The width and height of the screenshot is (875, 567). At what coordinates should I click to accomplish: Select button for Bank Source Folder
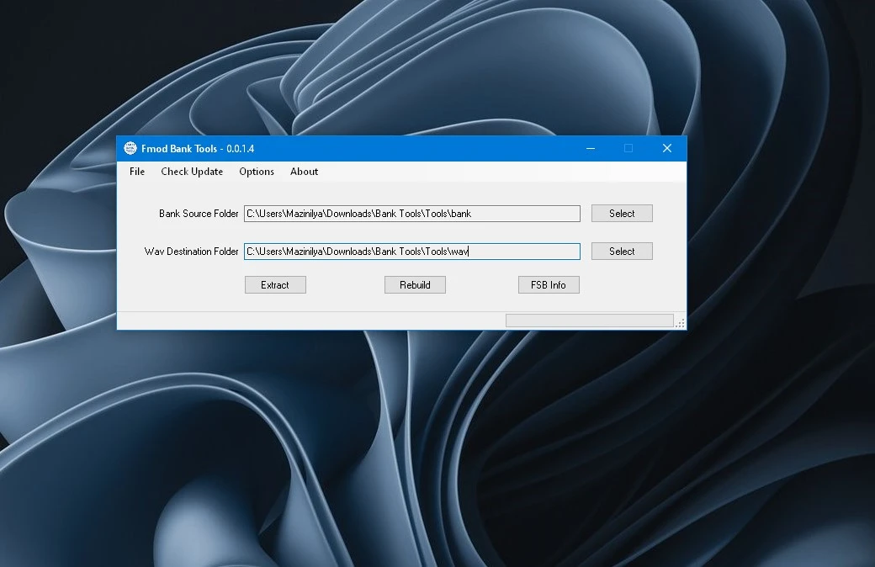pos(622,213)
